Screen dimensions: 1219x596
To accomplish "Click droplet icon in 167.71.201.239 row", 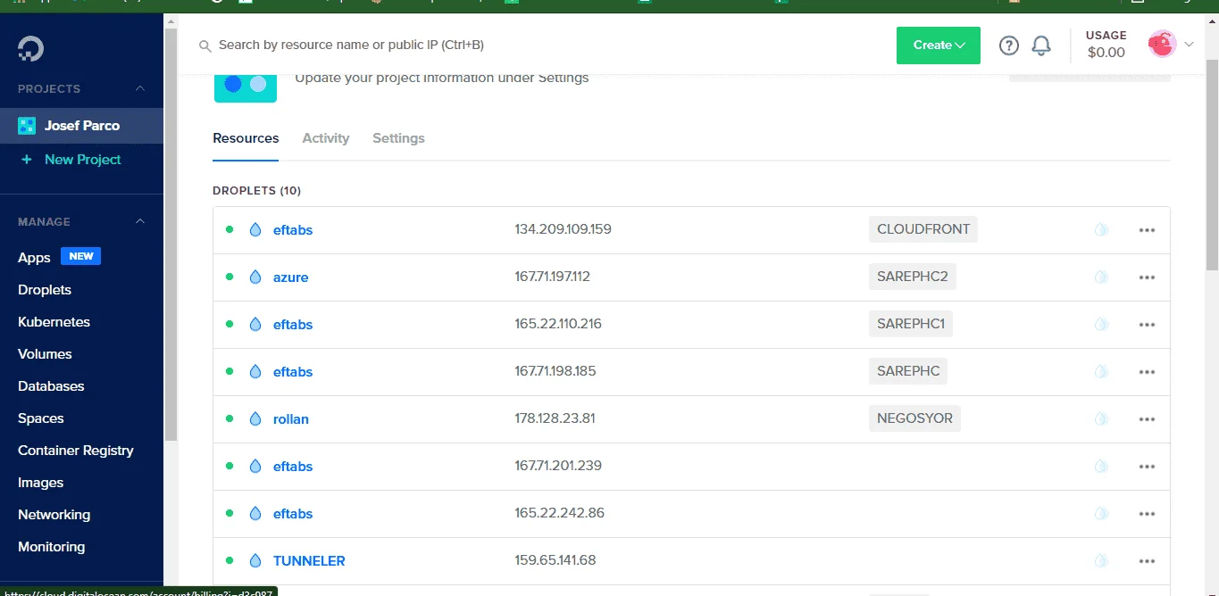I will (x=255, y=467).
